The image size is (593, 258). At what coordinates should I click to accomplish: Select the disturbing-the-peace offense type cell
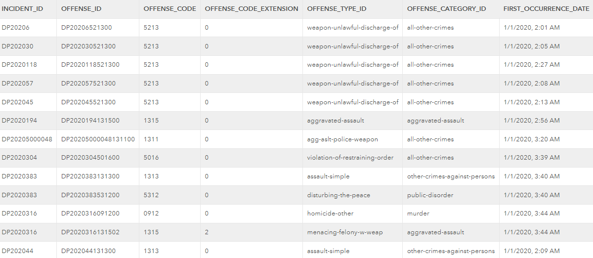click(x=339, y=195)
